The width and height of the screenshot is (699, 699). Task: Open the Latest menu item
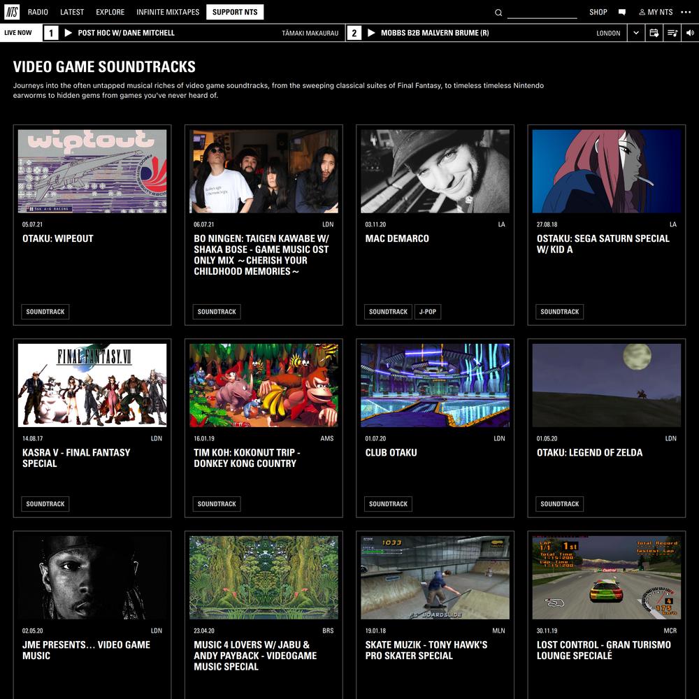[72, 12]
